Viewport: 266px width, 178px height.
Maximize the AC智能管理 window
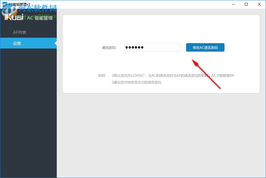tap(246, 4)
